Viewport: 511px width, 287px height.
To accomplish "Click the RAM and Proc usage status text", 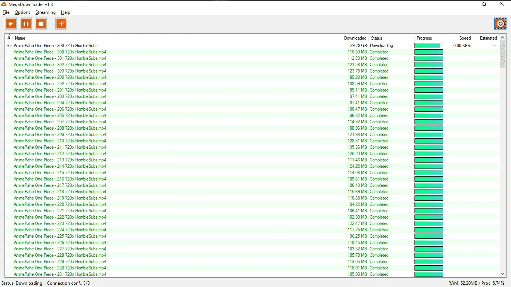I will (476, 283).
